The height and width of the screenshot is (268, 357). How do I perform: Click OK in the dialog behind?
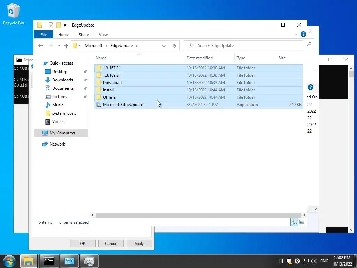click(x=83, y=243)
